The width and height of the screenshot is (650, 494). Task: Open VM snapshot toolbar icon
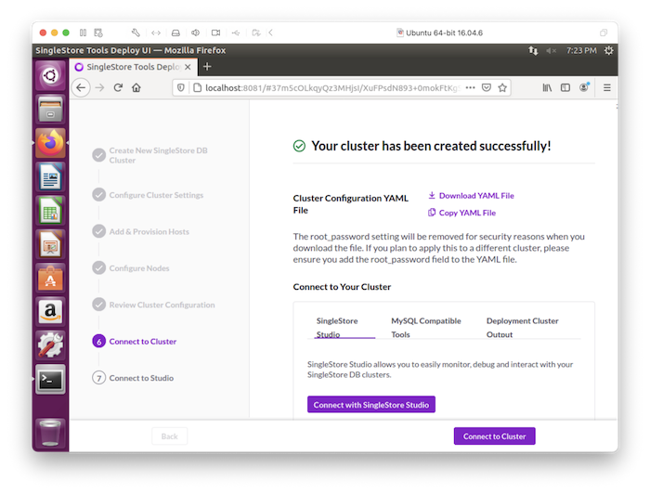98,32
